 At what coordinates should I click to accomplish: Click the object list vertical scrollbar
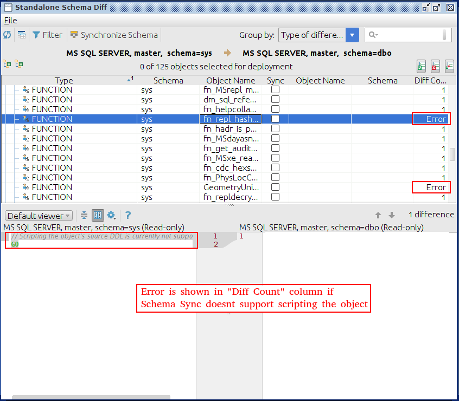452,154
